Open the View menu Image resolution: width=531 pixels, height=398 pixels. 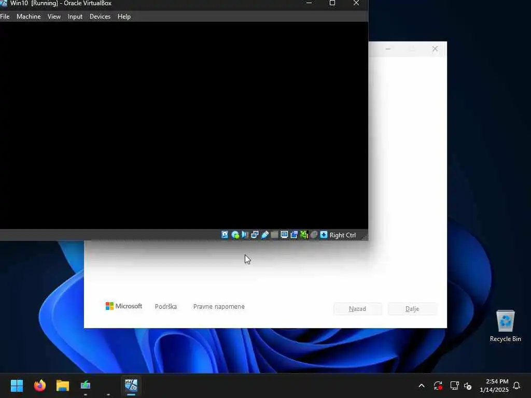point(54,16)
